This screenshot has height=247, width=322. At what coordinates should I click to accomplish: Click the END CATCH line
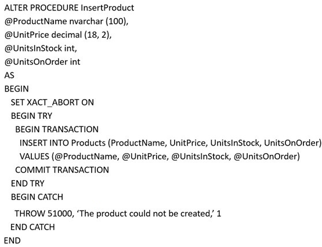[32, 227]
